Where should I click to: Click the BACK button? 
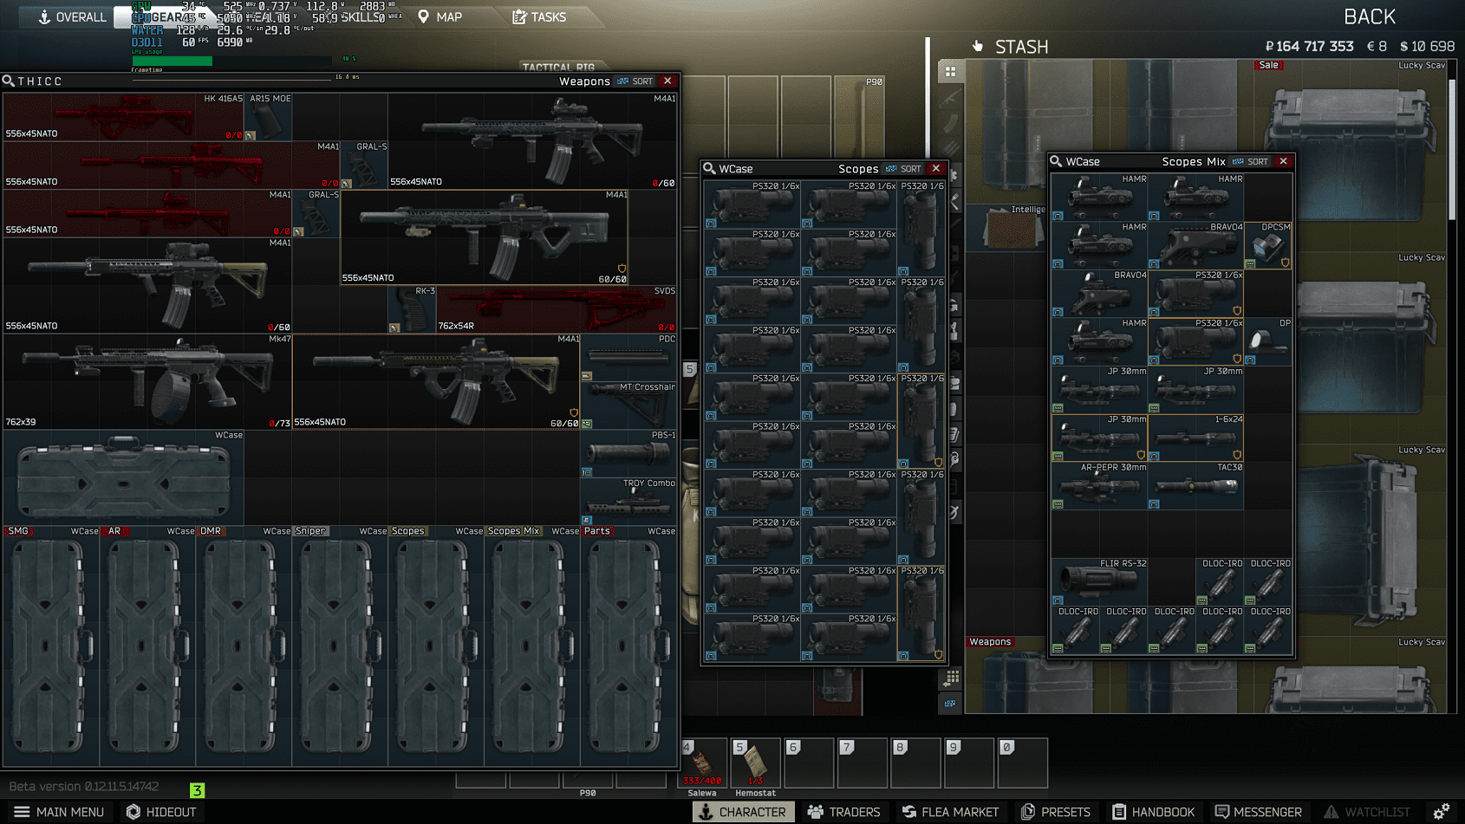[1369, 16]
